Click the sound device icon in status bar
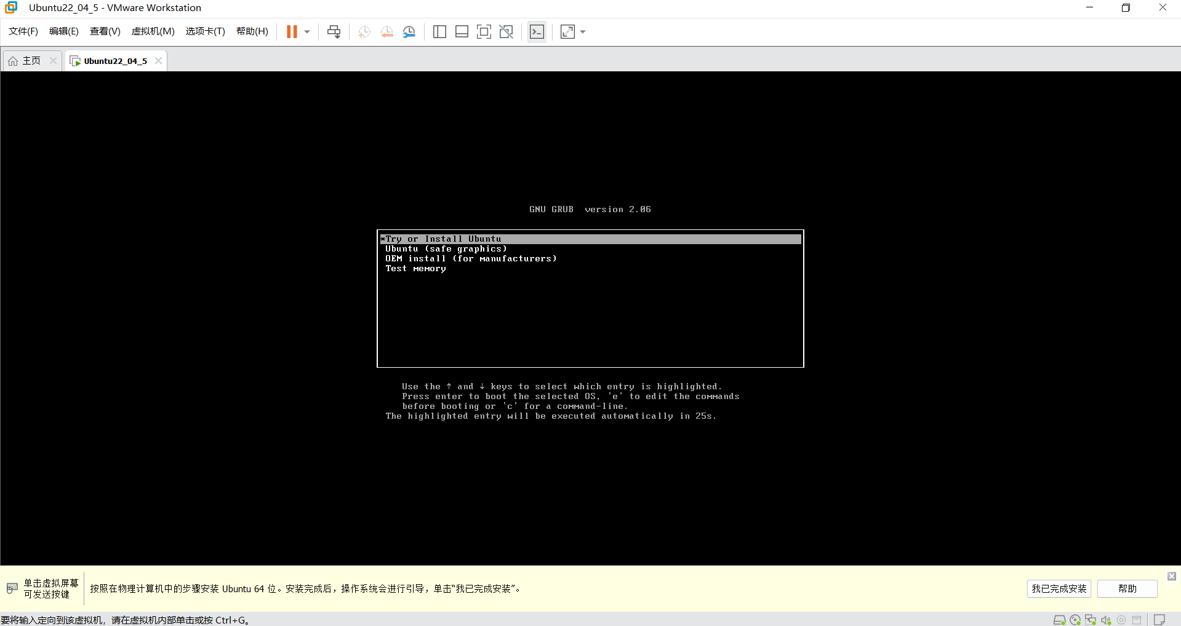1181x626 pixels. tap(1106, 620)
